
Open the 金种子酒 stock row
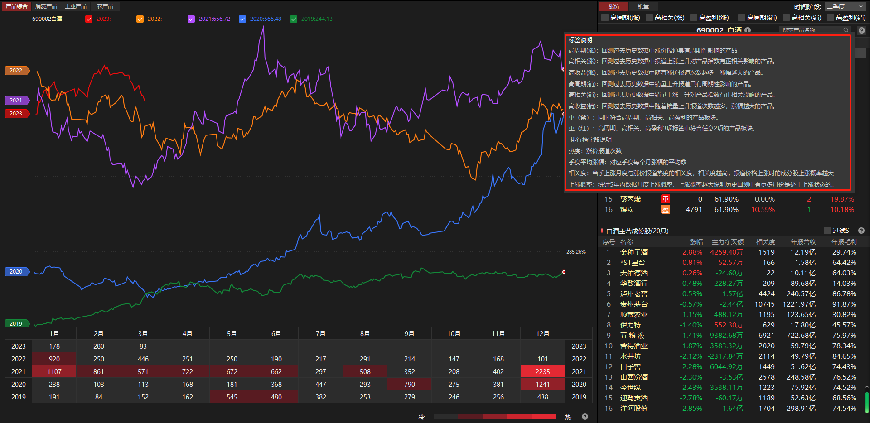[x=730, y=252]
